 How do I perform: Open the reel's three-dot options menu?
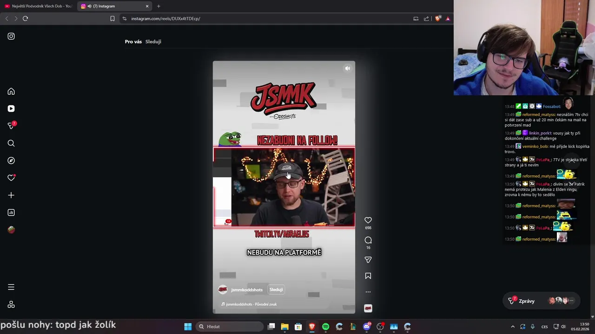click(x=368, y=292)
